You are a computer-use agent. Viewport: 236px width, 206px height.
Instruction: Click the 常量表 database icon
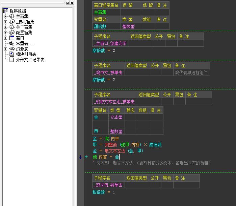click(12, 43)
